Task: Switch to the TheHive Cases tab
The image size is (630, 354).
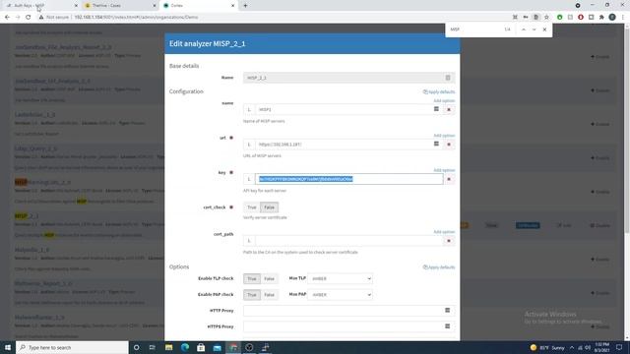Action: pyautogui.click(x=120, y=6)
